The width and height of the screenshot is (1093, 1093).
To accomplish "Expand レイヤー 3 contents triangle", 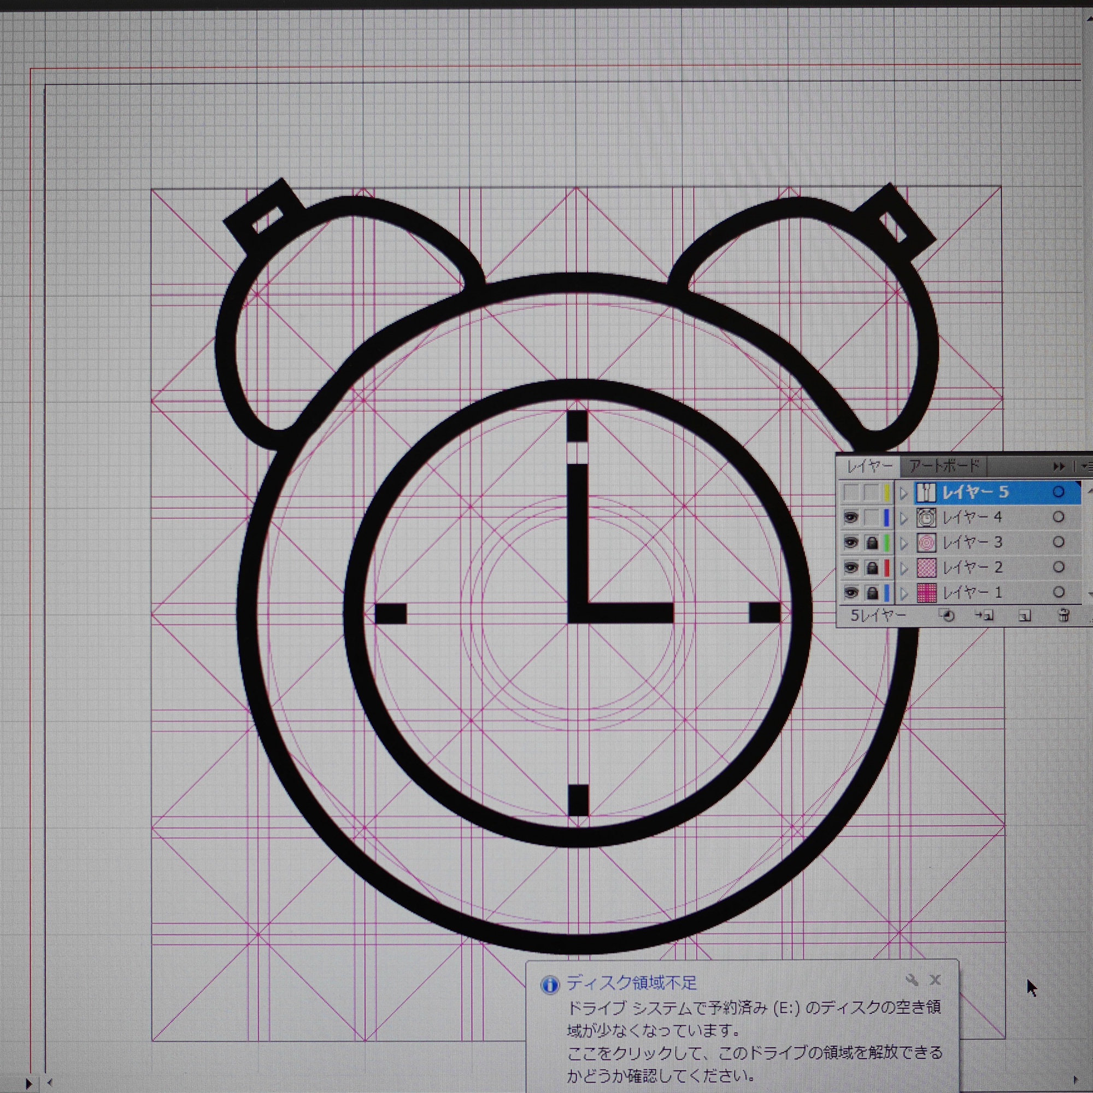I will (903, 543).
